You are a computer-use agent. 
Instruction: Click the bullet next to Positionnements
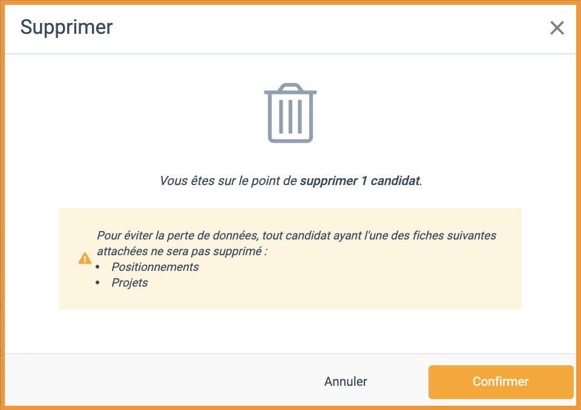97,267
